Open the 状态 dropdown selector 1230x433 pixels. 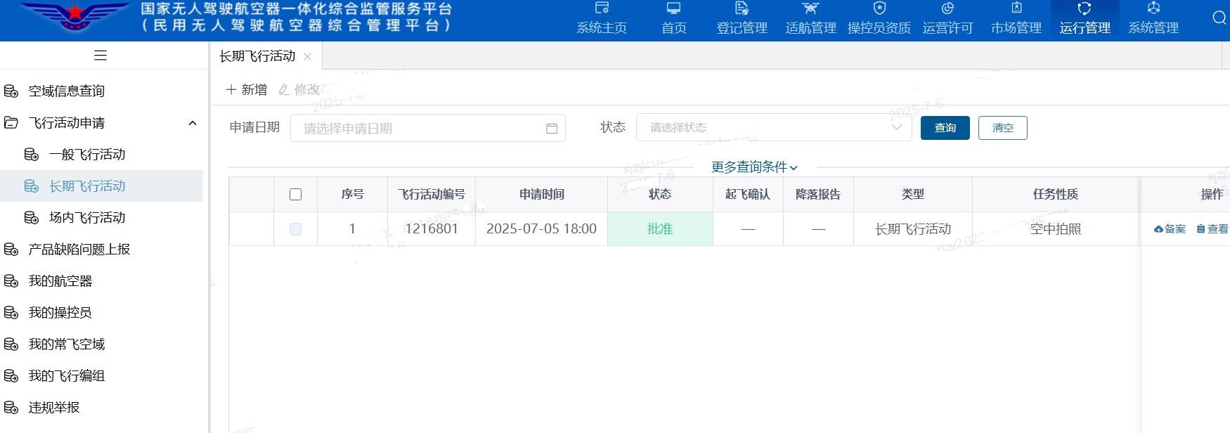[x=773, y=128]
